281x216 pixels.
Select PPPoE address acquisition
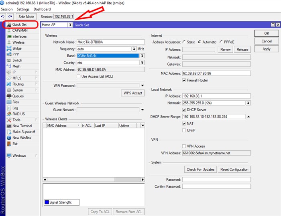[221, 42]
